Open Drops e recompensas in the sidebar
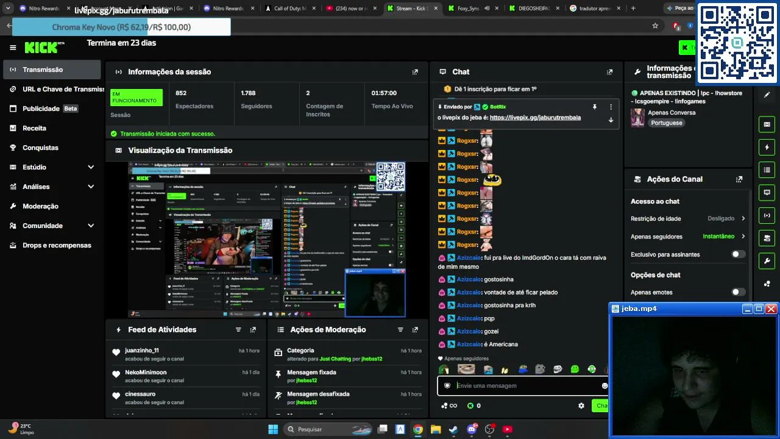This screenshot has height=439, width=780. click(x=52, y=245)
